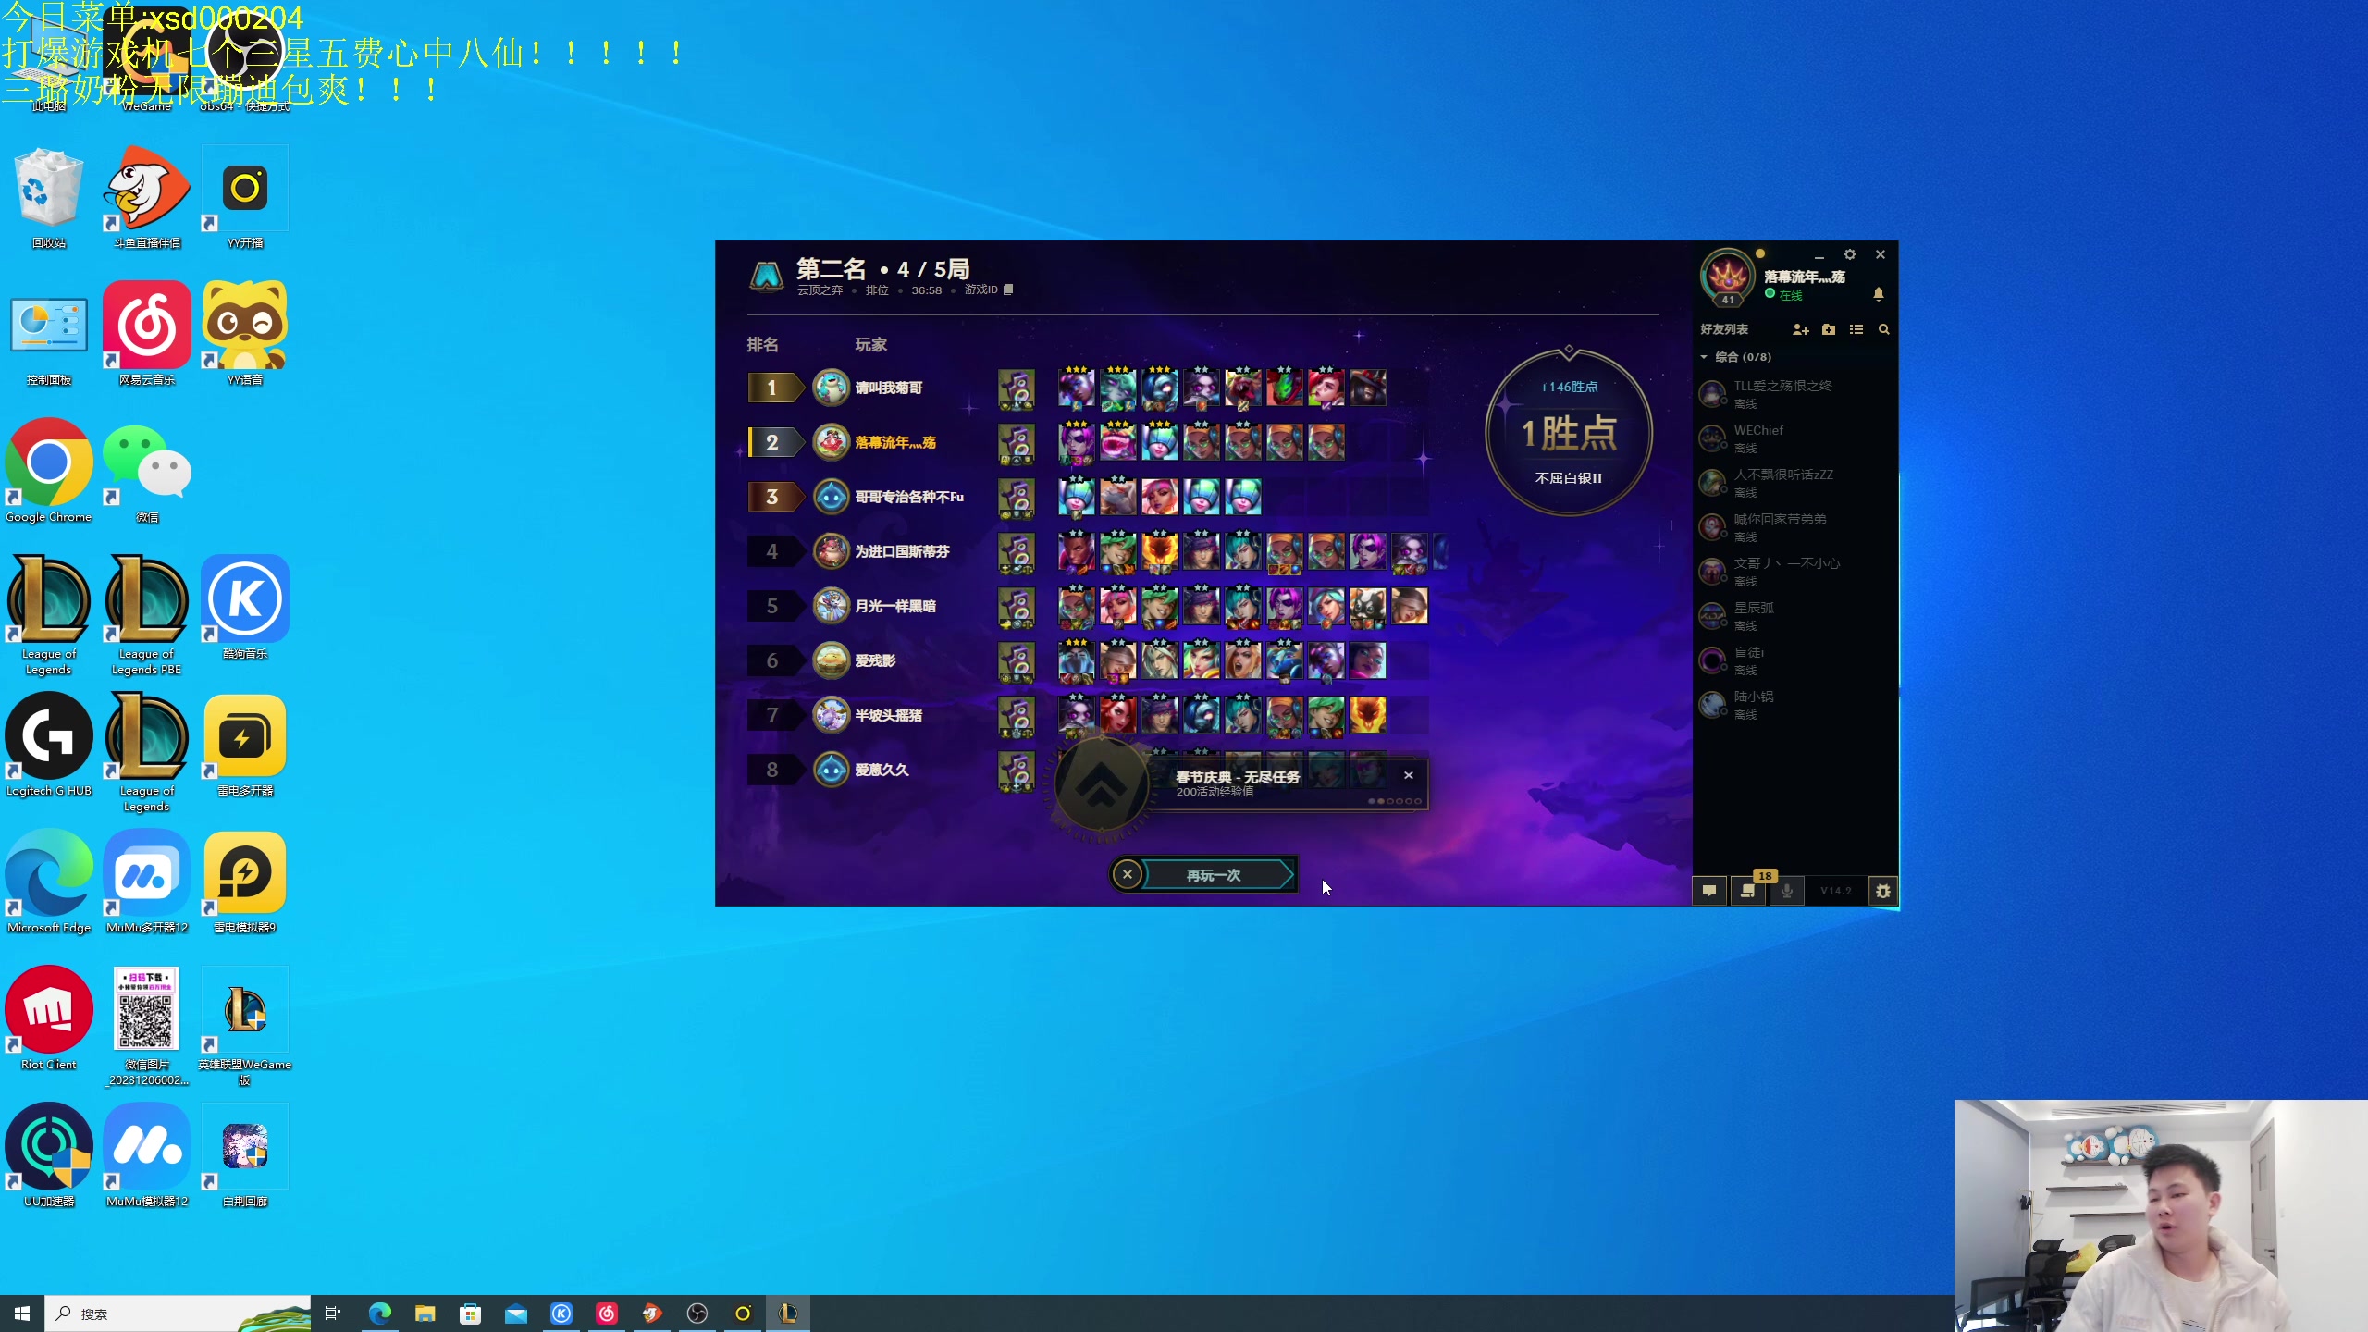2368x1332 pixels.
Task: Dismiss the 春节庆典 - 无尽任务 popup
Action: [1408, 775]
